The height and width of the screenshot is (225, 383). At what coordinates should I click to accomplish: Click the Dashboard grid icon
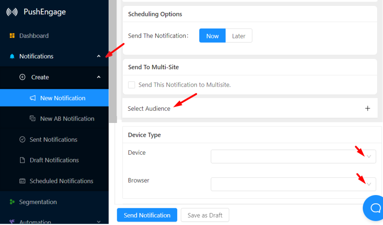pos(12,36)
